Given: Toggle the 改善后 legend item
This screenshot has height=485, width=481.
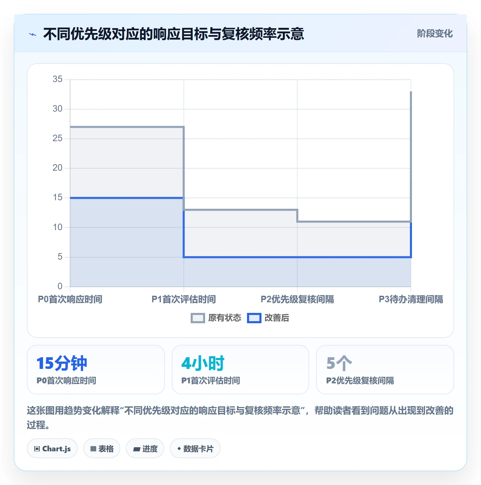Looking at the screenshot, I should click(x=268, y=318).
